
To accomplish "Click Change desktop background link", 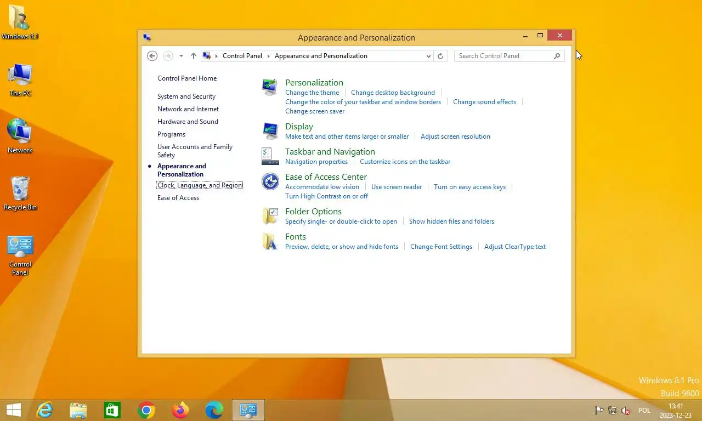I will coord(393,93).
